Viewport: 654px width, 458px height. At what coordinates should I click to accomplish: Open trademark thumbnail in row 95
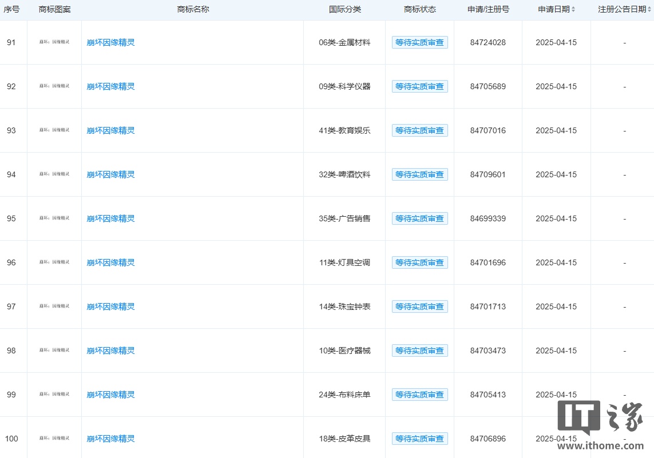[54, 218]
